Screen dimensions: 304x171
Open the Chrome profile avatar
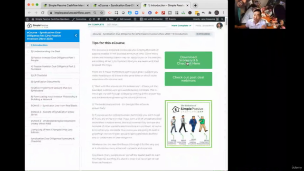(217, 13)
